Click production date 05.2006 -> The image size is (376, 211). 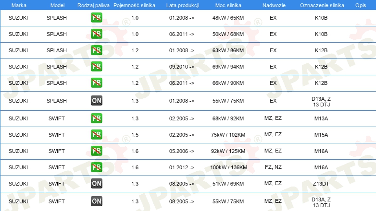(x=182, y=151)
